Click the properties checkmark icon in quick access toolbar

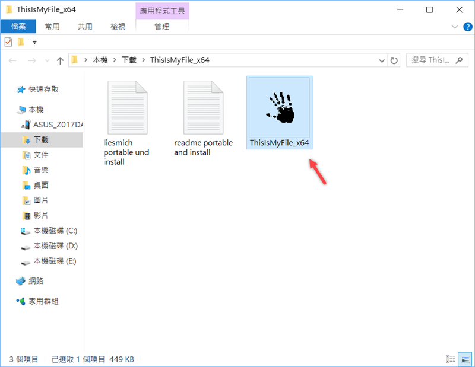[x=8, y=42]
